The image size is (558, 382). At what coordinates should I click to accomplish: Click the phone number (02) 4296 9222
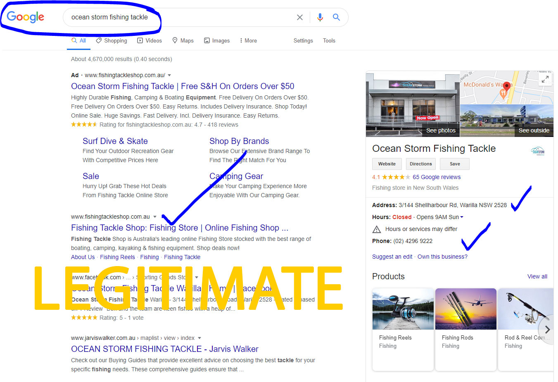tap(413, 241)
